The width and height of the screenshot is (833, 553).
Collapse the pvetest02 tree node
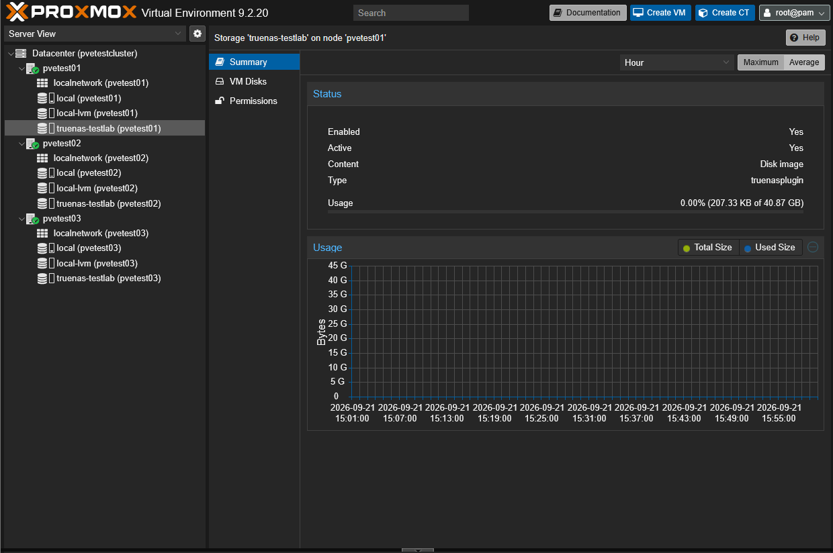click(x=21, y=144)
